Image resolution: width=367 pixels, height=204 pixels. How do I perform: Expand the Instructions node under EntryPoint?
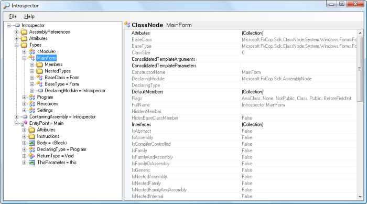24,136
